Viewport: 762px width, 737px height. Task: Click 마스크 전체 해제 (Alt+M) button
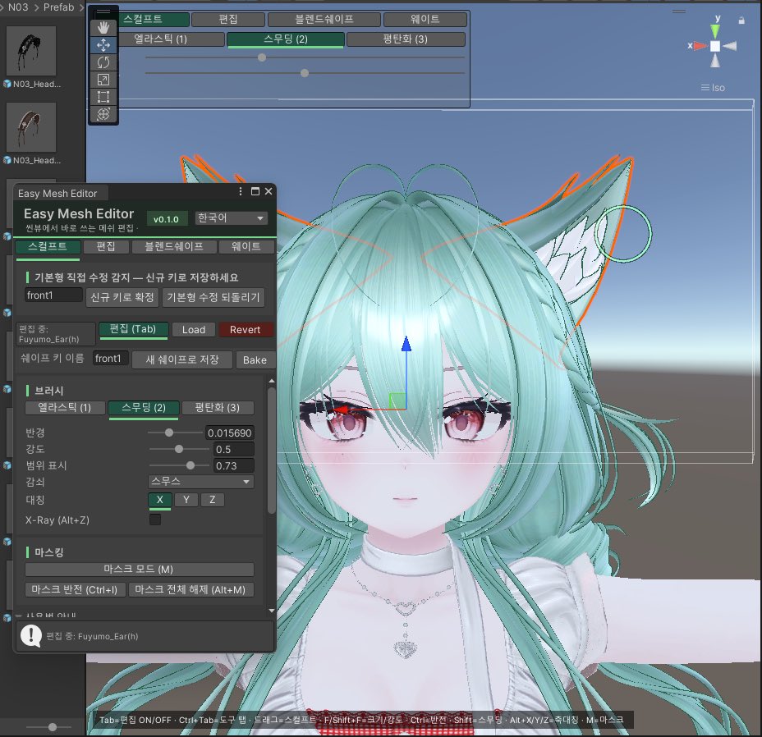(190, 590)
